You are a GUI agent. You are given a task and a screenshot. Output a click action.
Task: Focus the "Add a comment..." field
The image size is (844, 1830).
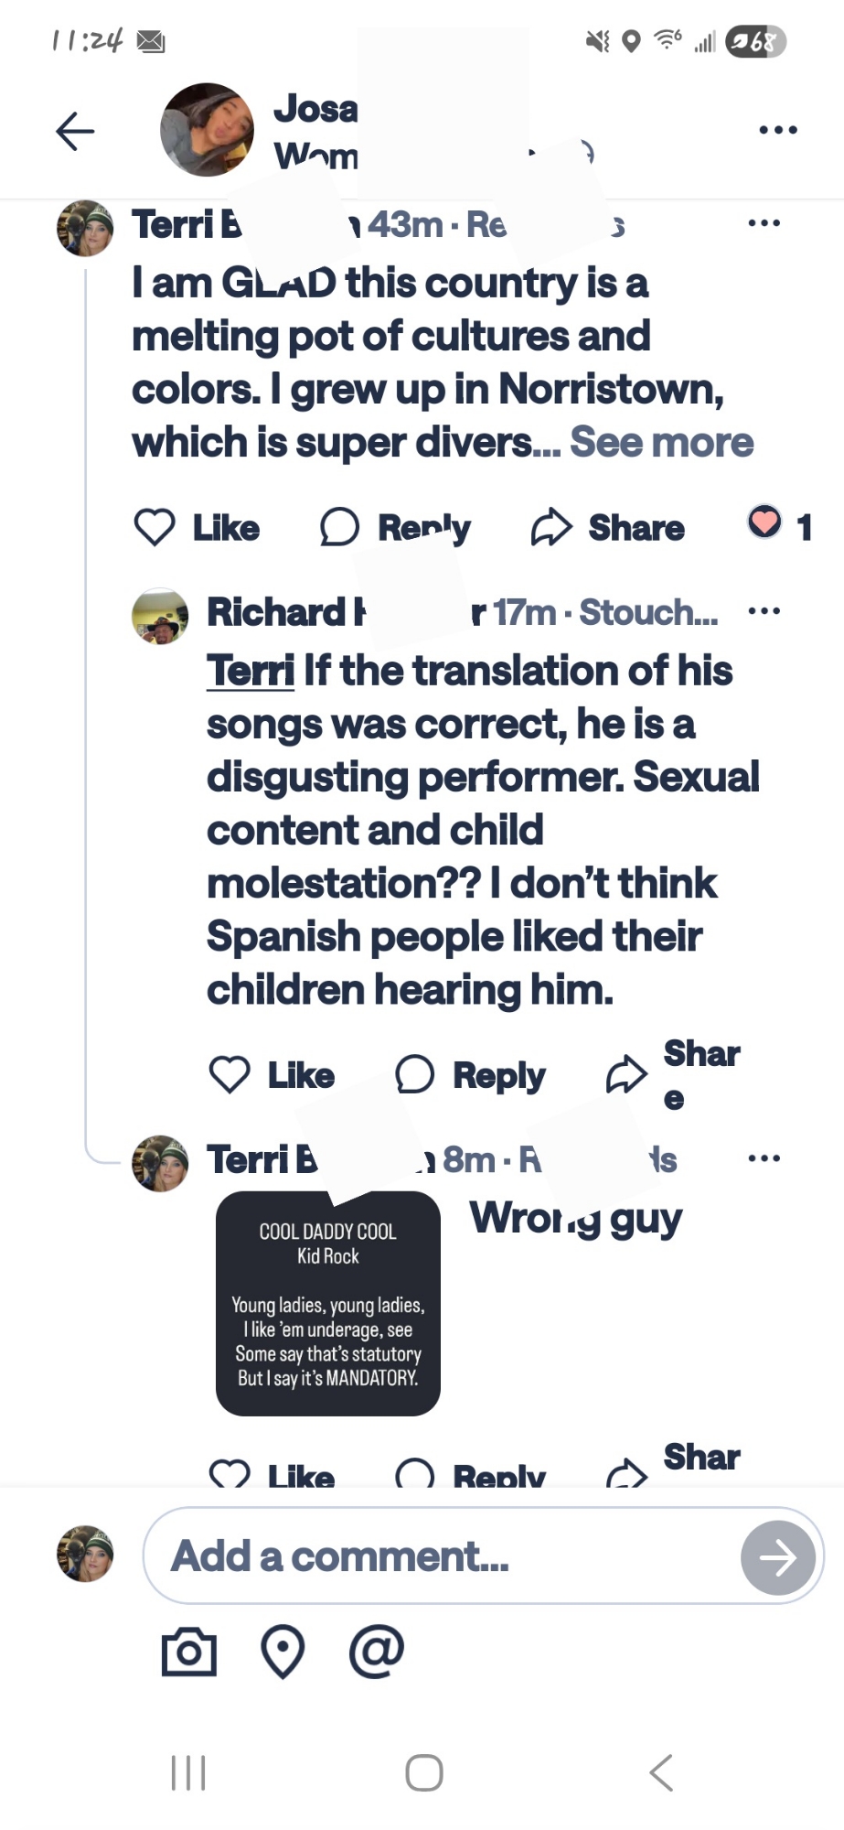(439, 1555)
